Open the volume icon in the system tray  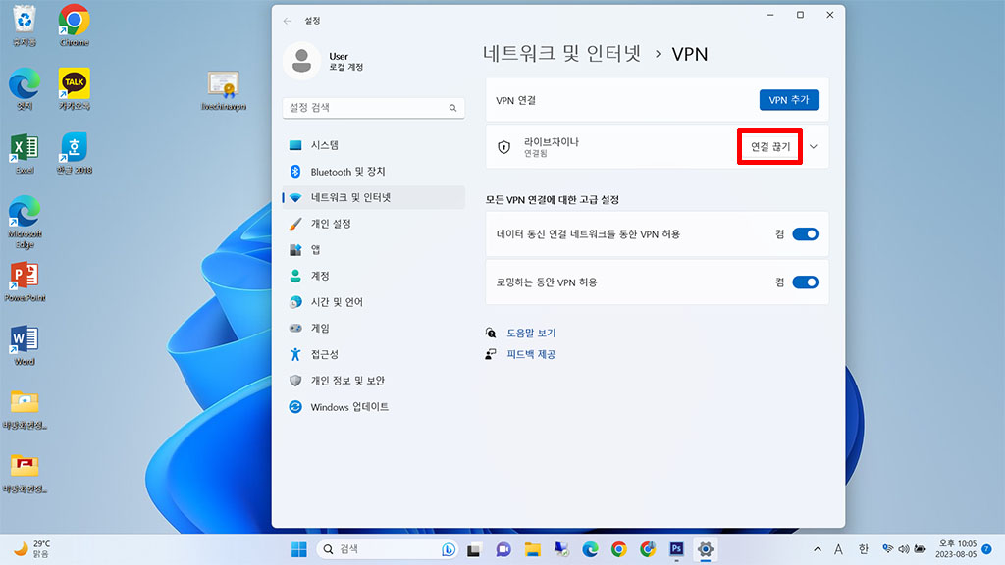coord(904,549)
